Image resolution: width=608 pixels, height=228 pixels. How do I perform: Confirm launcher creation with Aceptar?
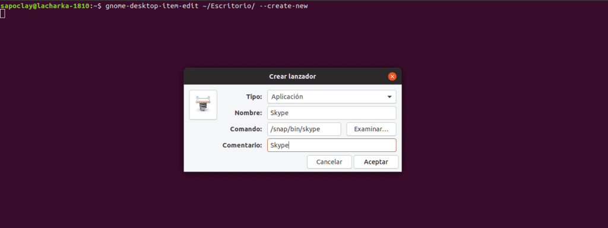click(376, 162)
